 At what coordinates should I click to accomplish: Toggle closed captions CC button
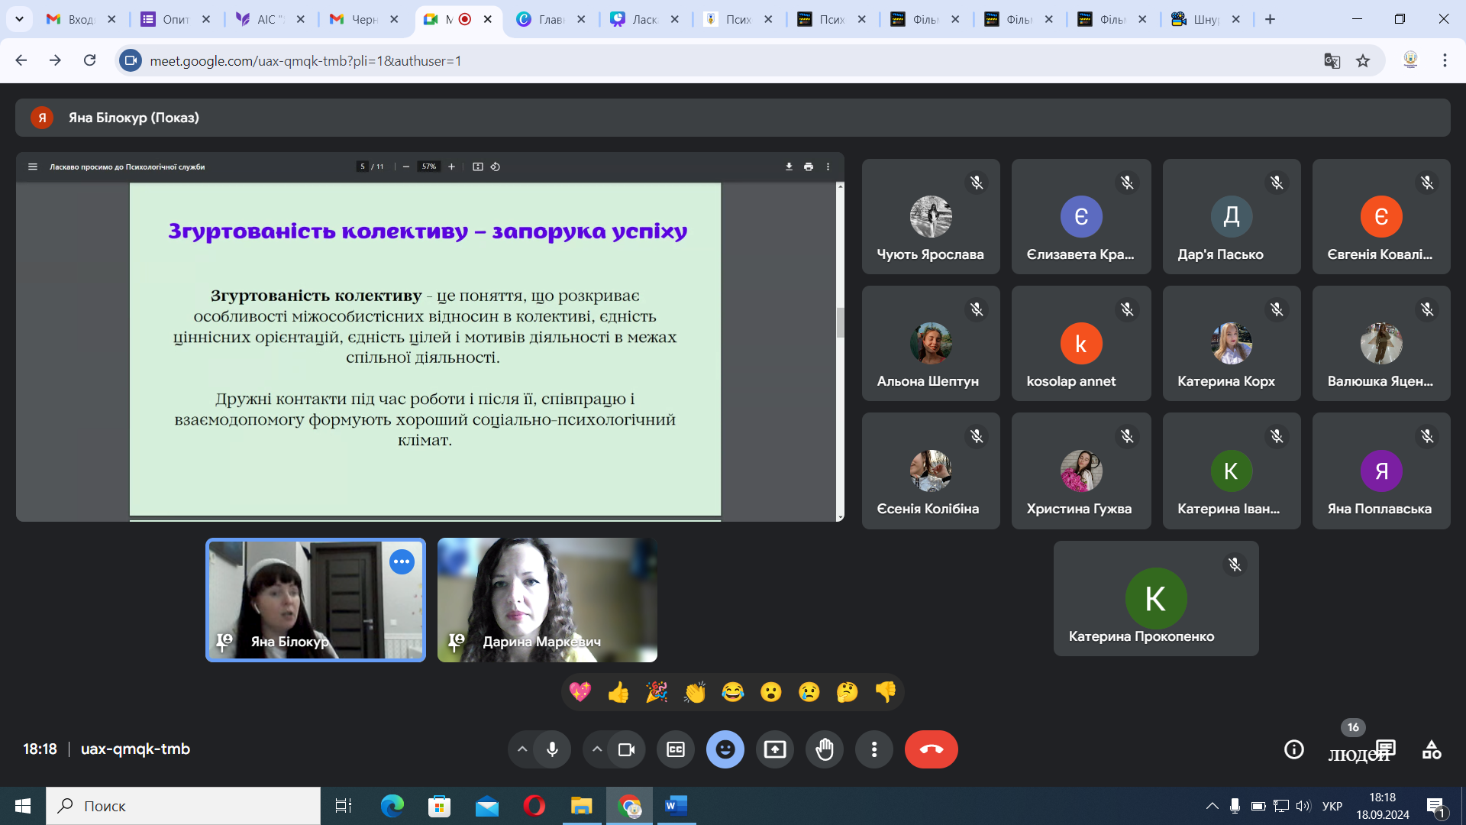(675, 749)
